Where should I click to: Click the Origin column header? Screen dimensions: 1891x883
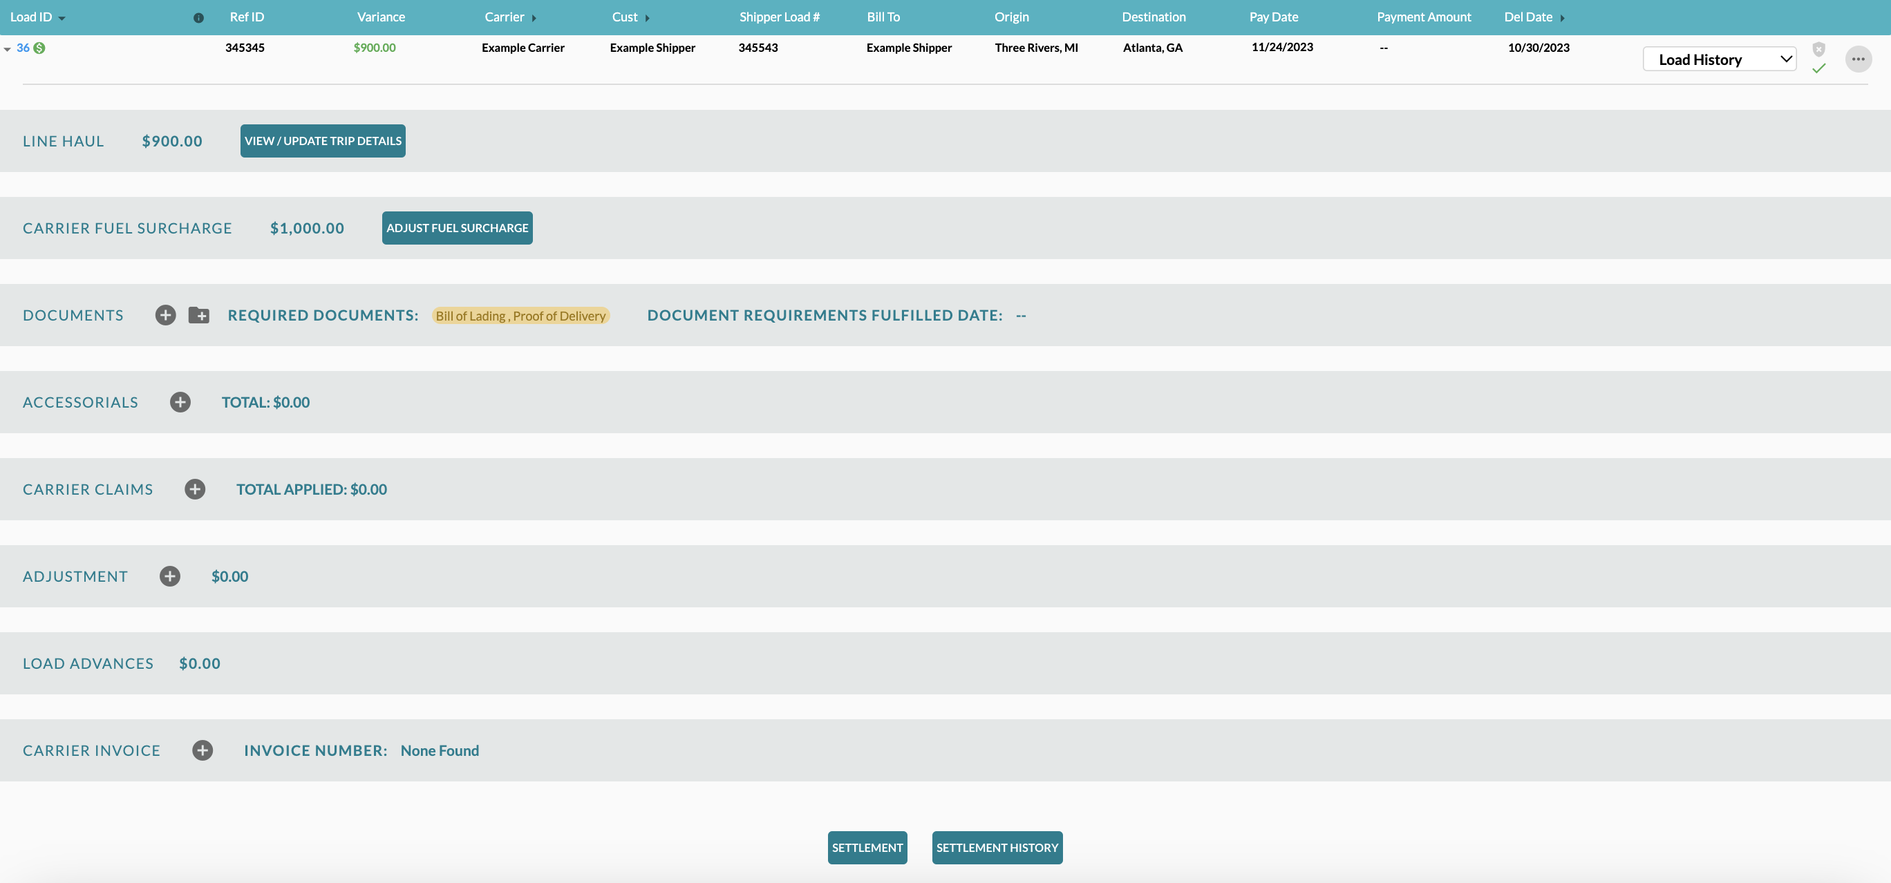1012,17
